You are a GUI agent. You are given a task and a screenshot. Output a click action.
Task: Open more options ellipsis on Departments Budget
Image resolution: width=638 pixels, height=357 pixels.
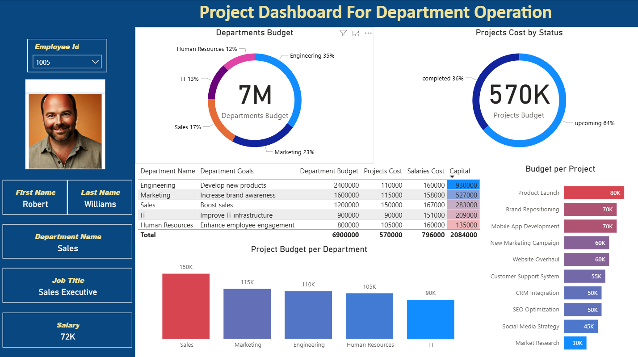pyautogui.click(x=368, y=33)
